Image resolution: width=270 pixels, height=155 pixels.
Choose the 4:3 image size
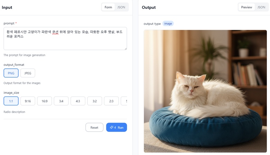coord(78,101)
